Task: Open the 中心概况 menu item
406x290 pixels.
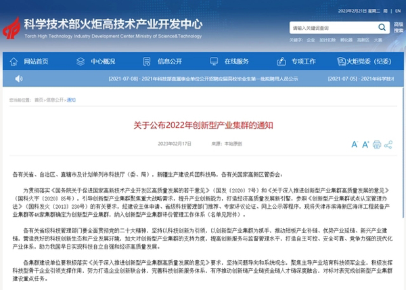Action: click(103, 62)
